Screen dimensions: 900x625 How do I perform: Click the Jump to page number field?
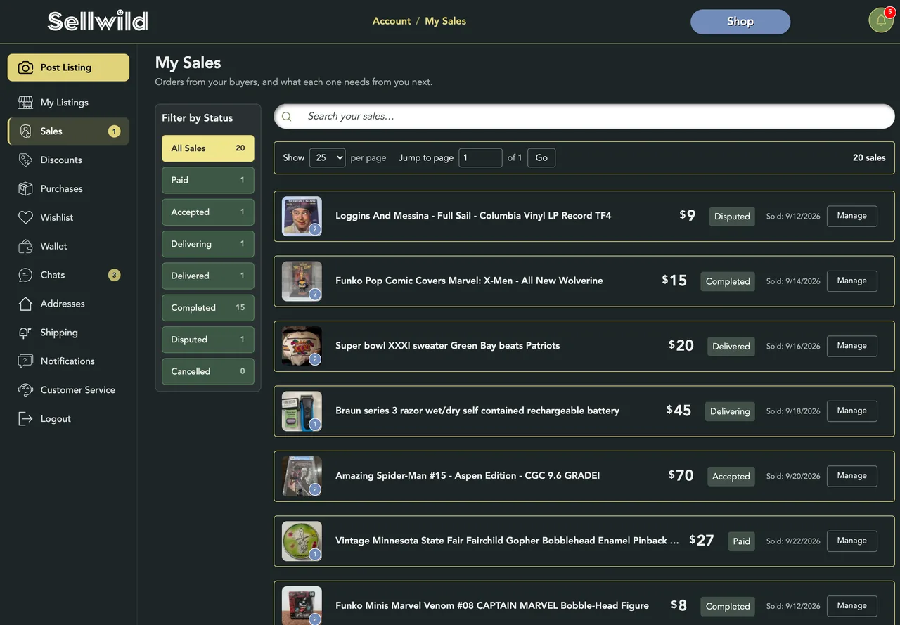480,158
